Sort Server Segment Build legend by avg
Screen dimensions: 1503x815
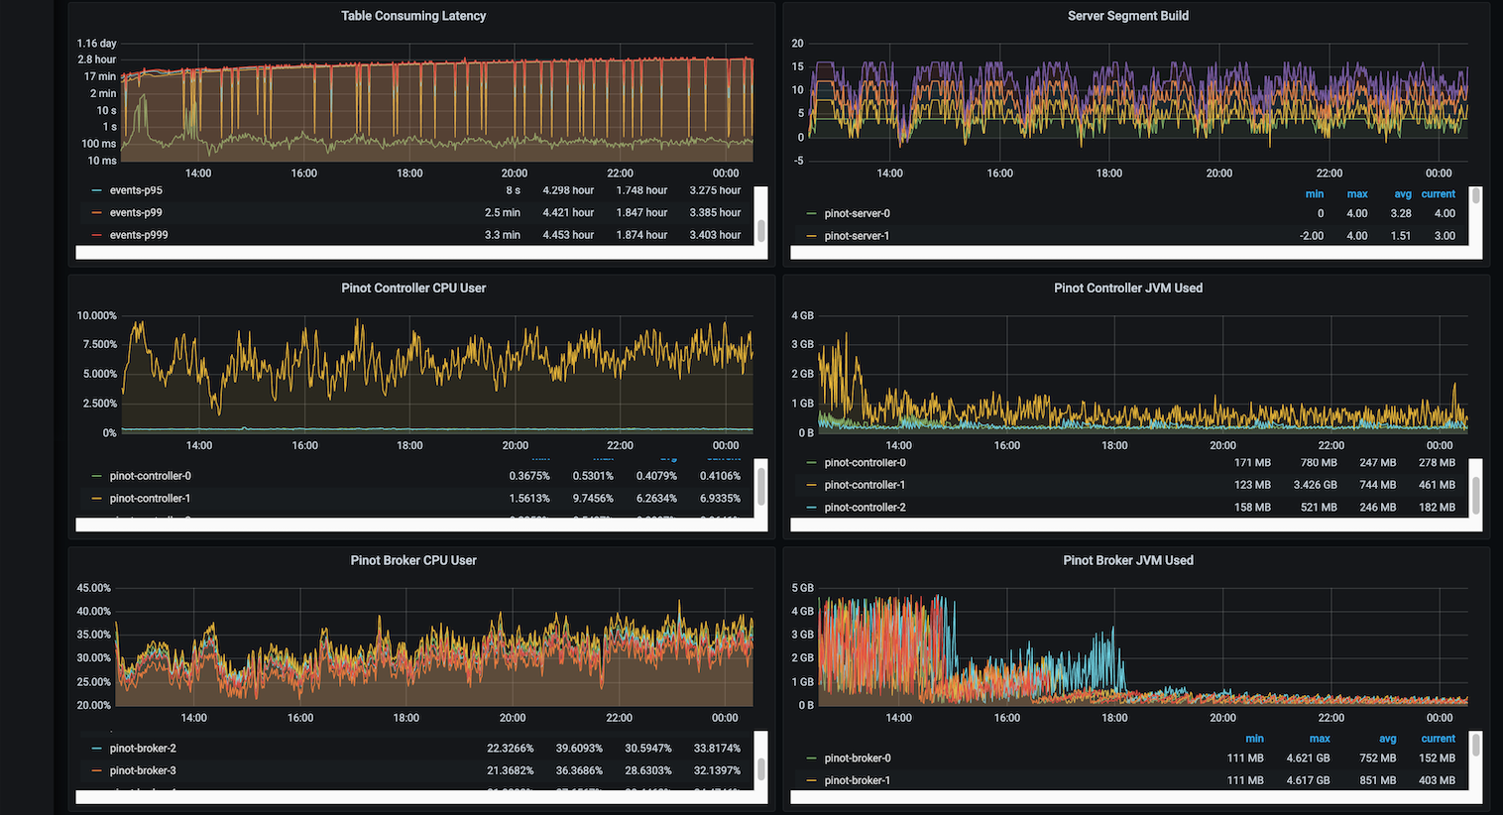pos(1402,194)
